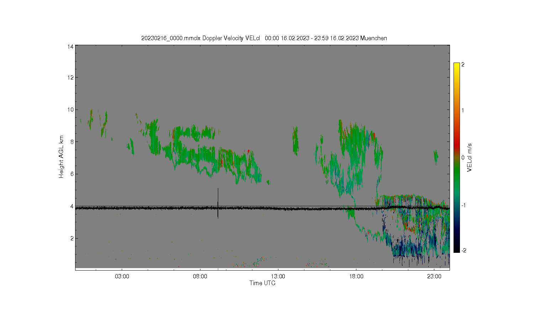The image size is (534, 320).
Task: Click the height tick label 8
Action: click(x=72, y=142)
